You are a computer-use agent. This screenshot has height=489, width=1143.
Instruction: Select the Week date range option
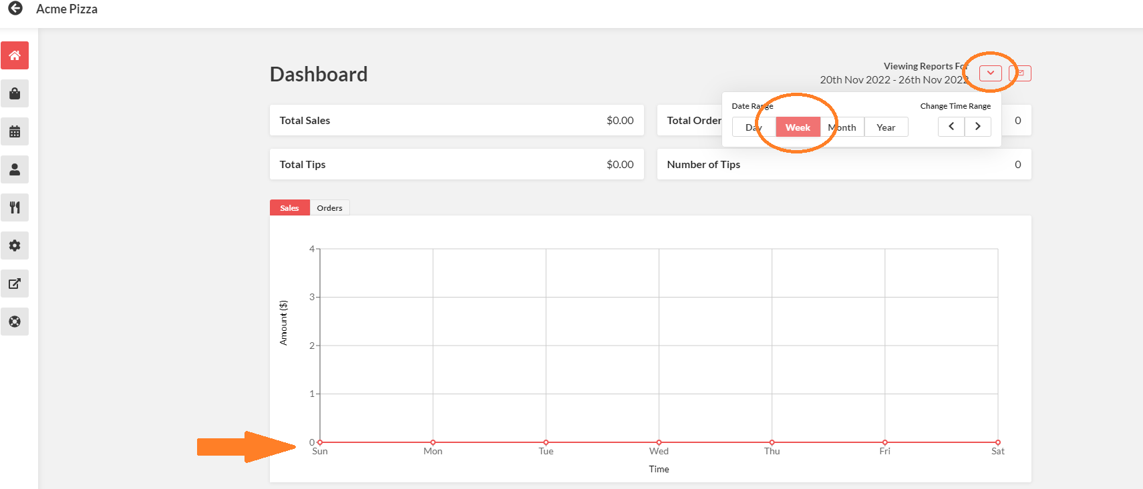point(798,127)
